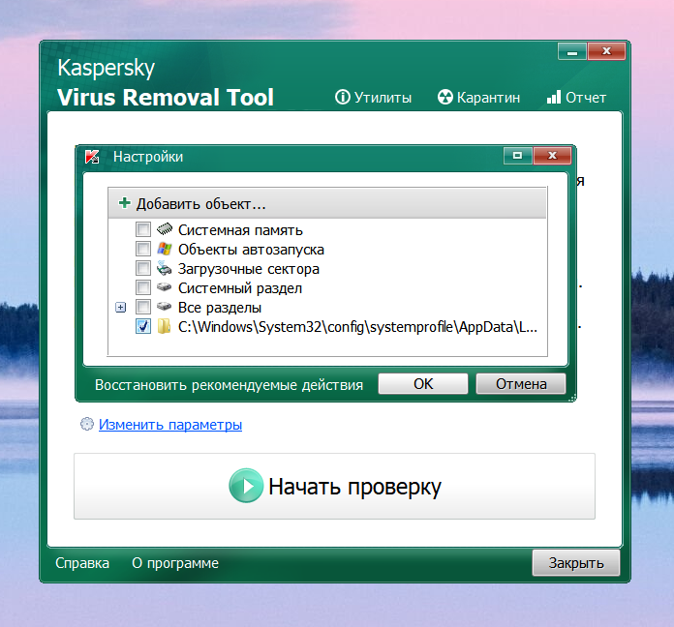This screenshot has width=674, height=627.
Task: Check the Все разделы checkbox
Action: pyautogui.click(x=143, y=307)
